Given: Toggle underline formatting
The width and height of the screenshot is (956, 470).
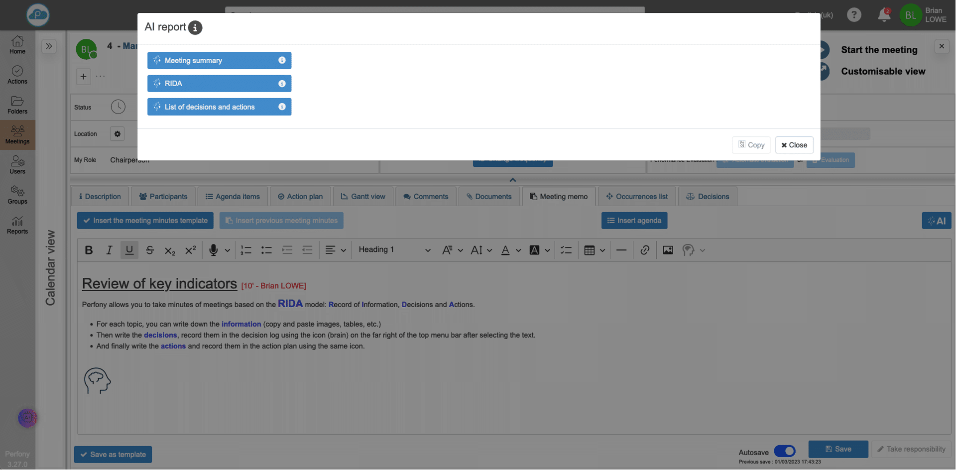Looking at the screenshot, I should pos(129,250).
